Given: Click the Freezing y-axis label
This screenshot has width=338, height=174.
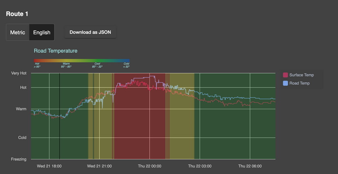Looking at the screenshot, I should pos(19,159).
